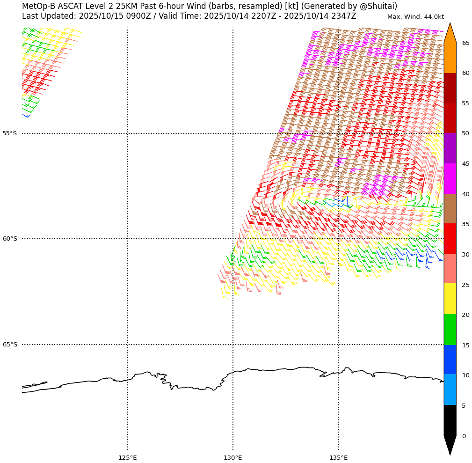
Task: Click the black arrow below the colorbar
Action: click(x=450, y=445)
